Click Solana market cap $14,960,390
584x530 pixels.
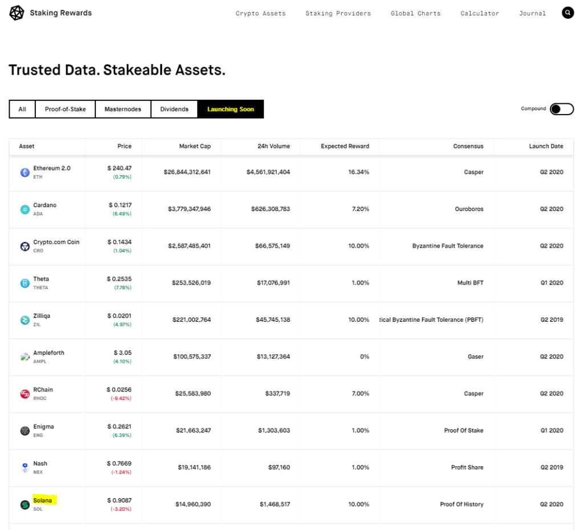pos(193,504)
